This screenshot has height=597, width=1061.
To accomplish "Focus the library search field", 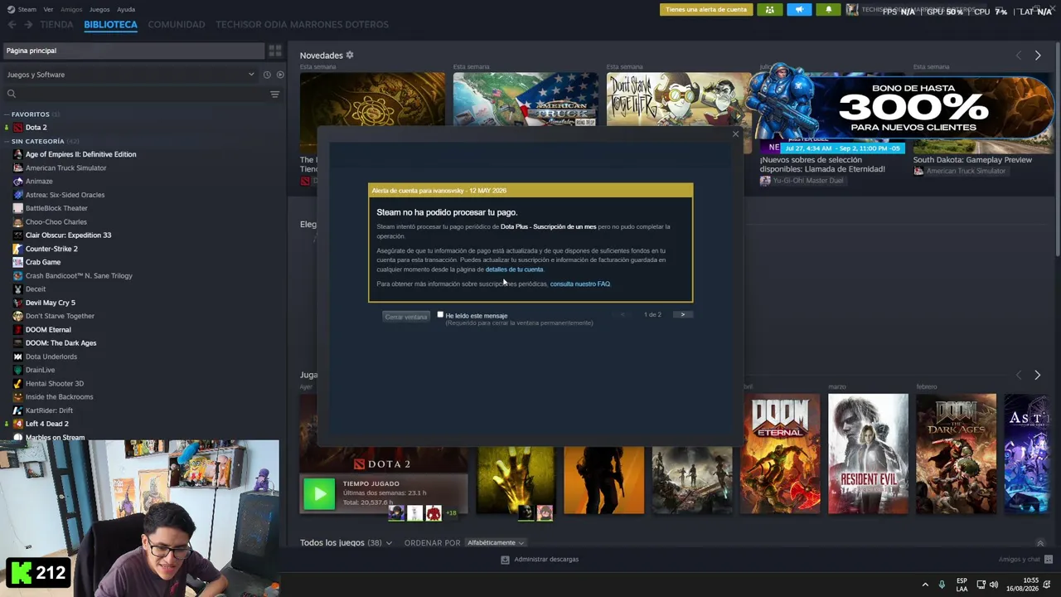I will (x=137, y=94).
